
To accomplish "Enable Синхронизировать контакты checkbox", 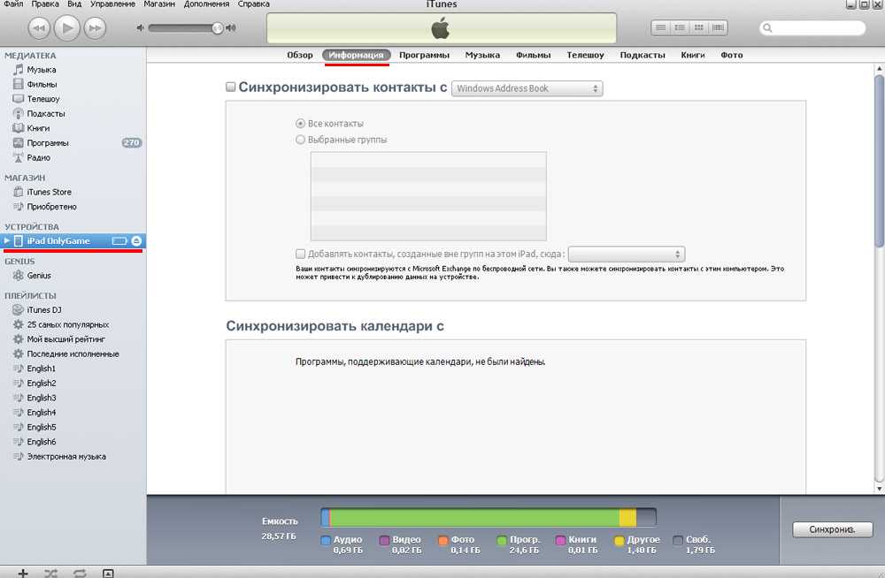I will pyautogui.click(x=231, y=87).
